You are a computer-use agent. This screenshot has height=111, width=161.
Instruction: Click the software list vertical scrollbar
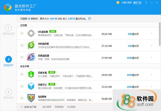tap(160, 34)
